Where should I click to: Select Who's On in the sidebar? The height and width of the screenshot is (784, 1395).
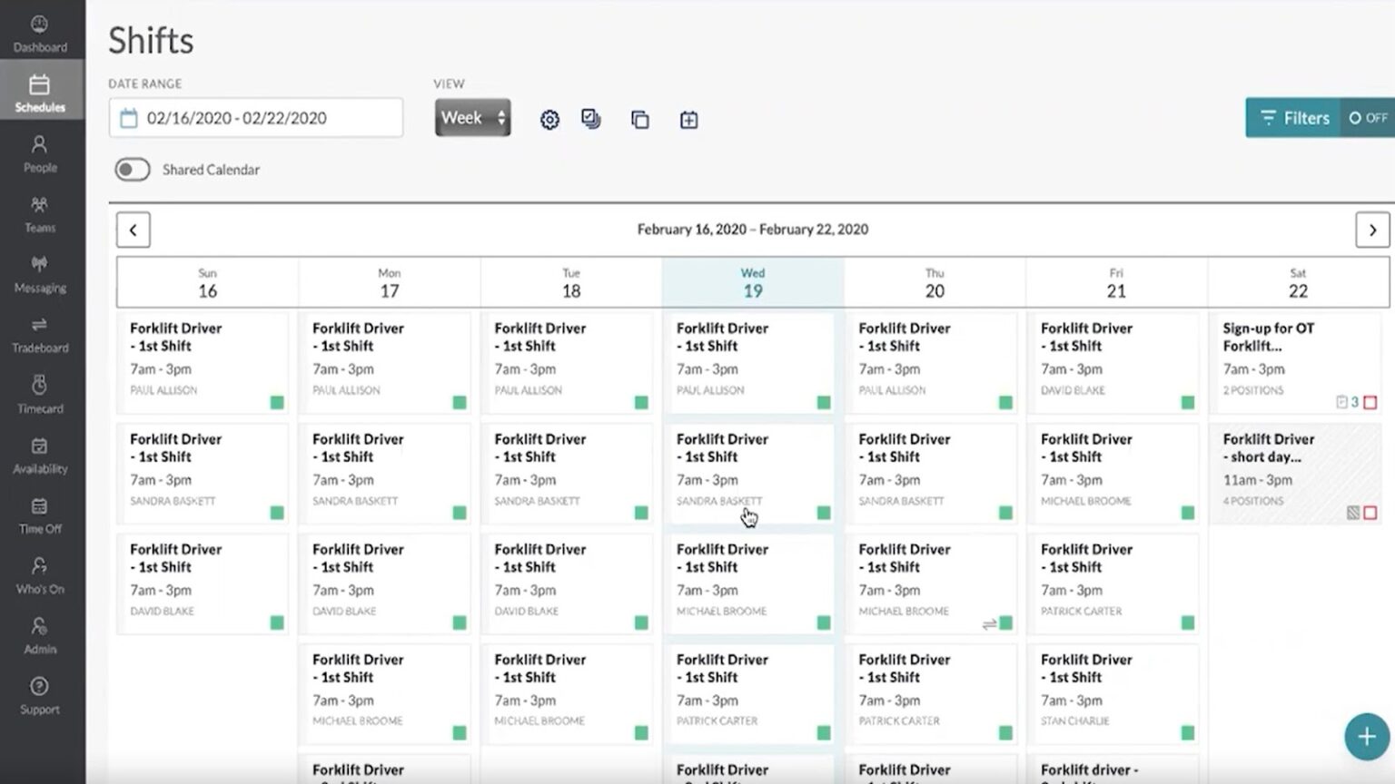coord(39,576)
